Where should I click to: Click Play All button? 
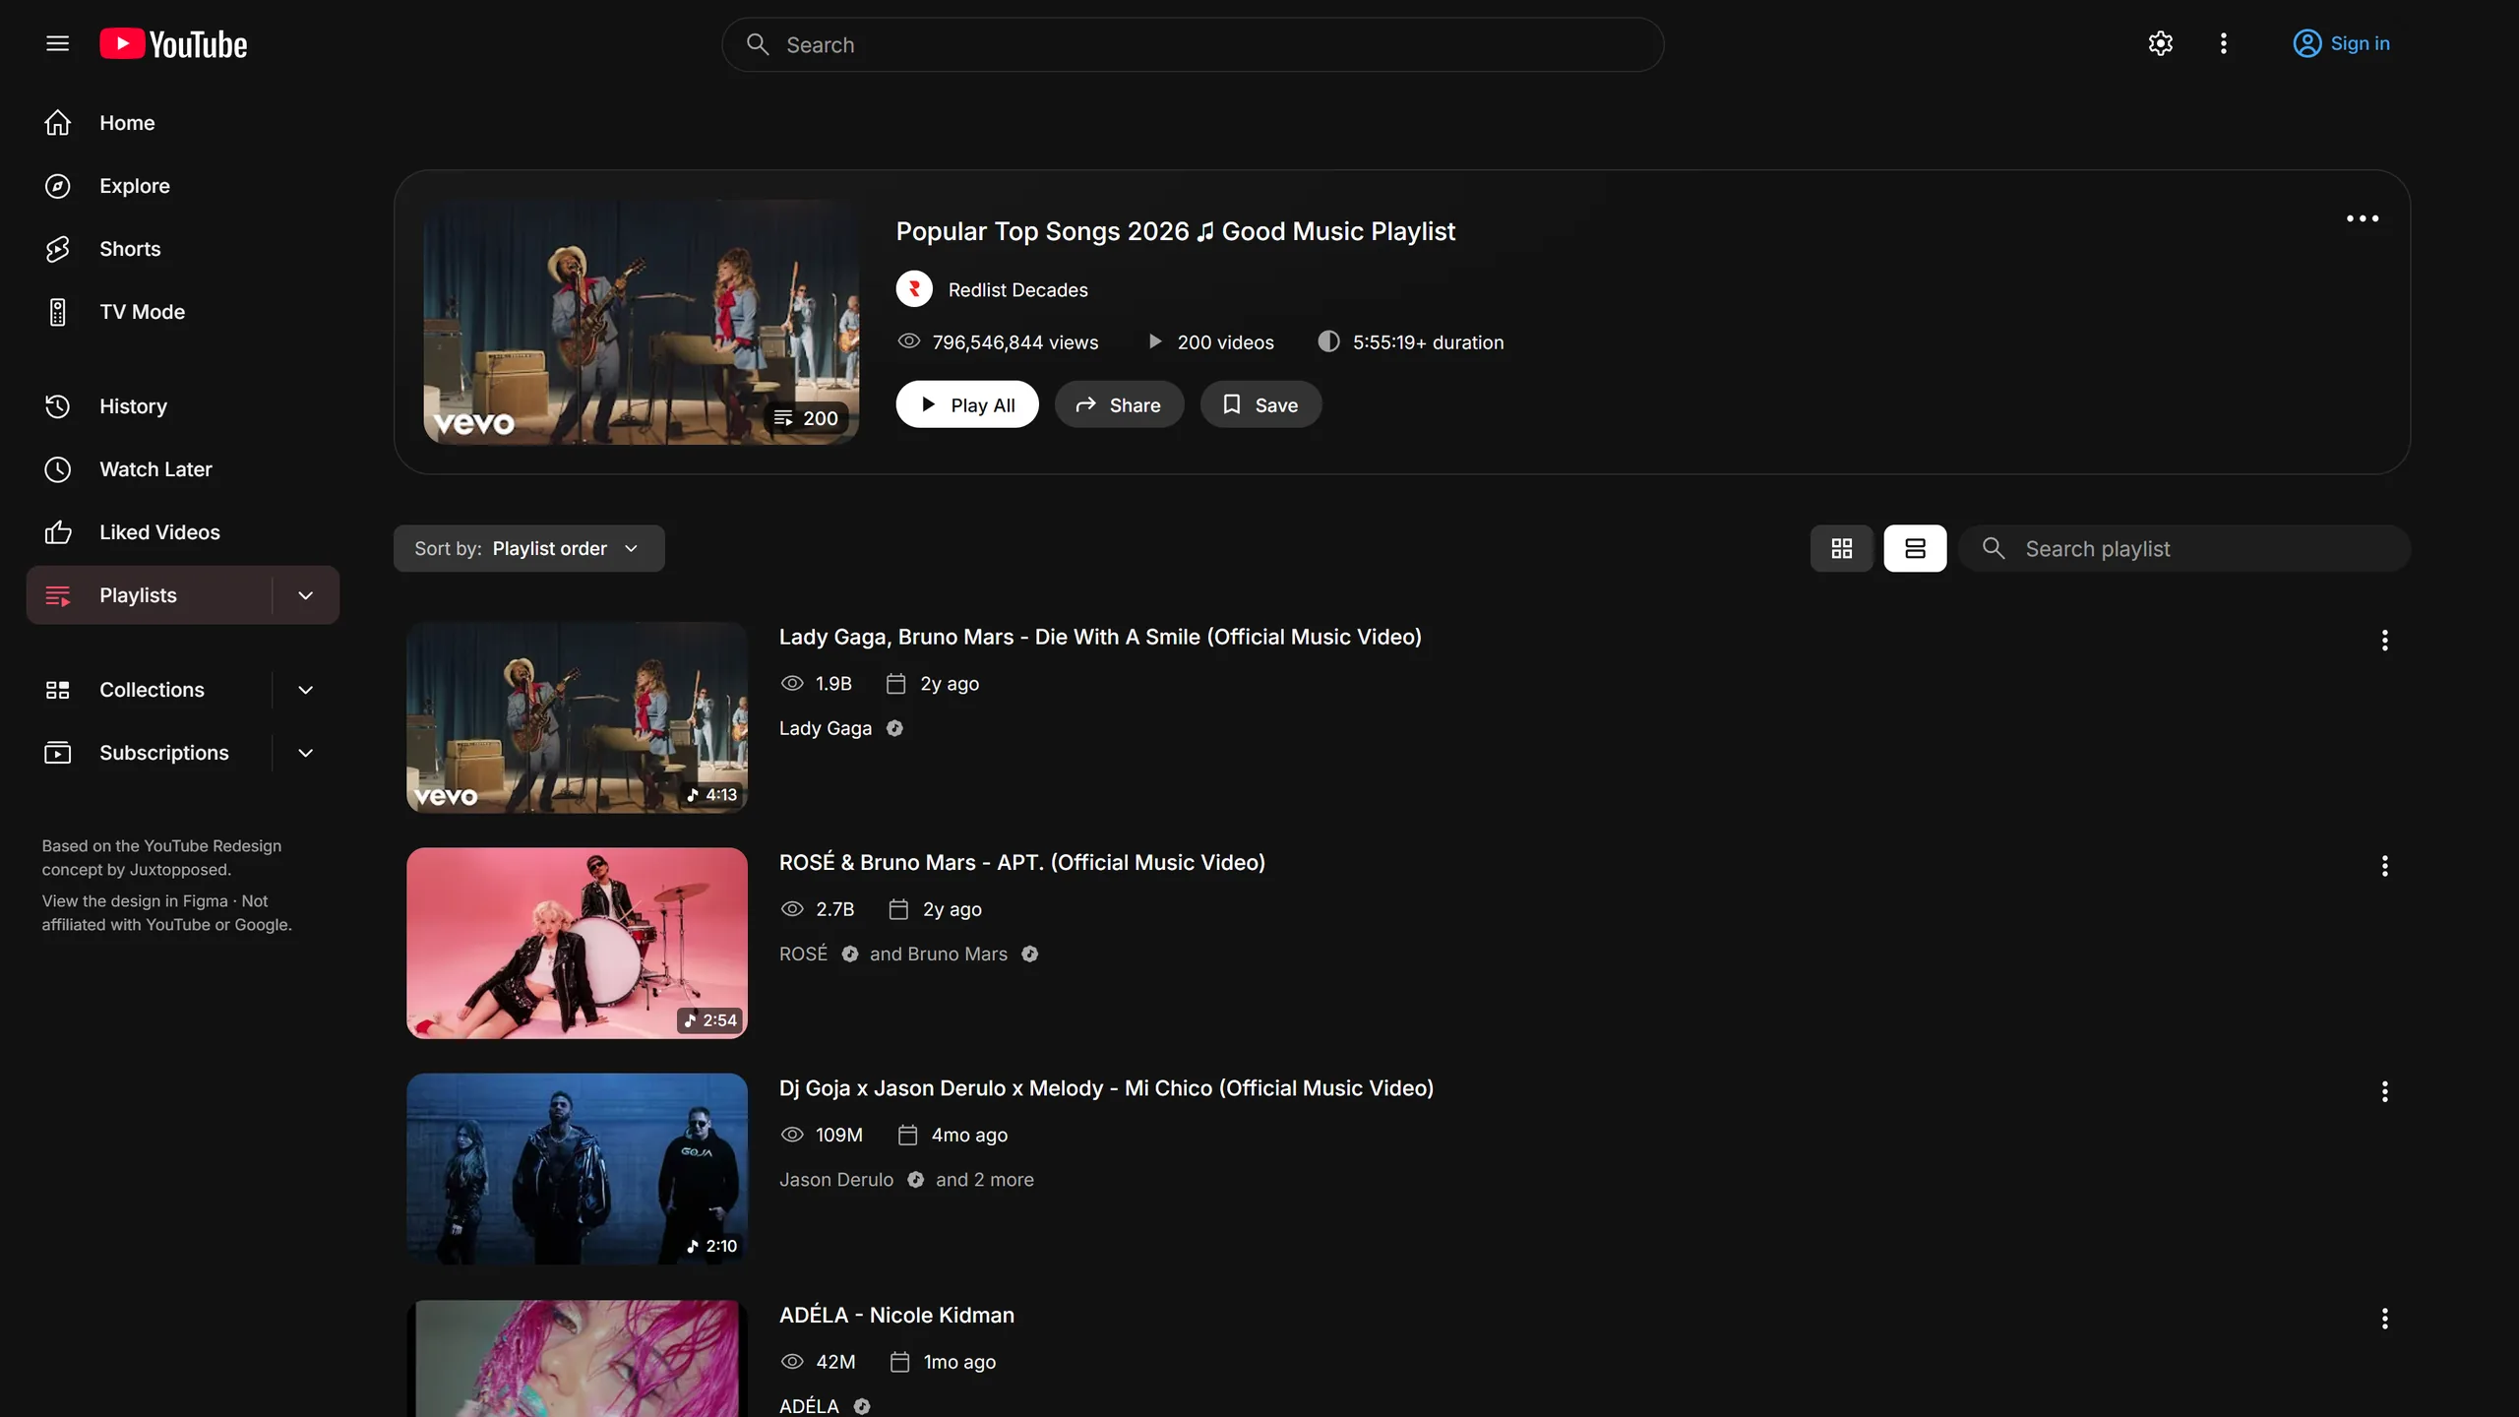[967, 404]
